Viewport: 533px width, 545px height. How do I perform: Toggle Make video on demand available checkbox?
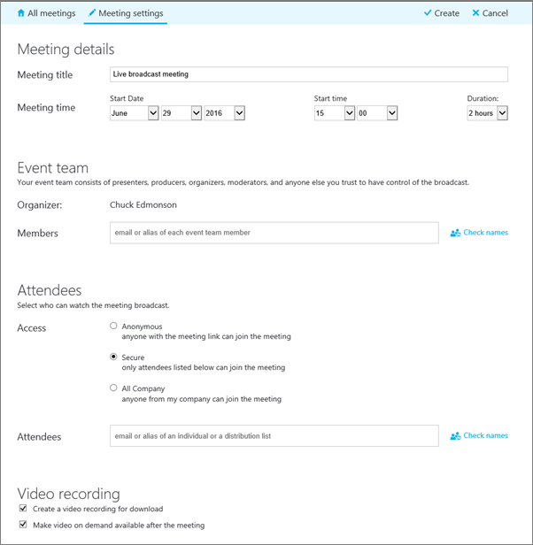click(23, 526)
